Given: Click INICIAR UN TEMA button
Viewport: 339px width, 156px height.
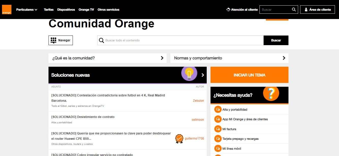Looking at the screenshot, I should [249, 75].
